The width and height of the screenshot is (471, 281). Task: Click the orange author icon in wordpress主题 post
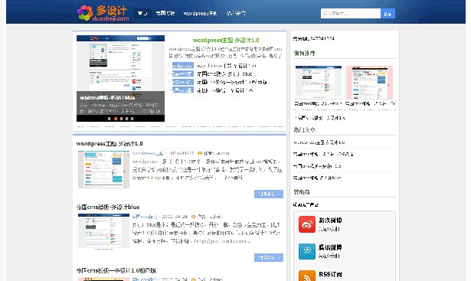pyautogui.click(x=200, y=153)
